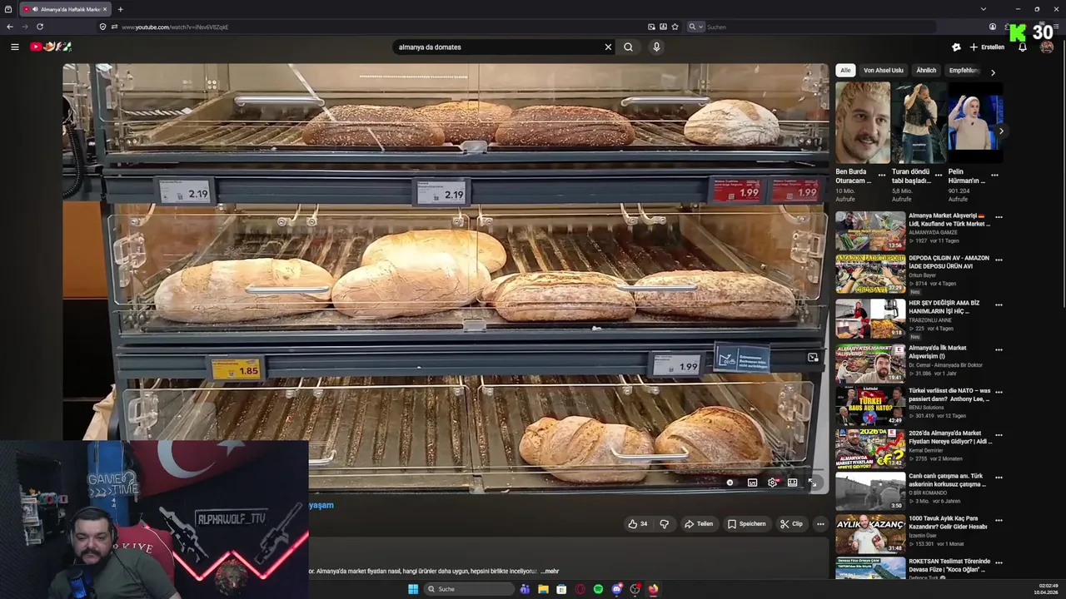Image resolution: width=1066 pixels, height=599 pixels.
Task: Dislike the video with thumbs down
Action: pos(664,524)
